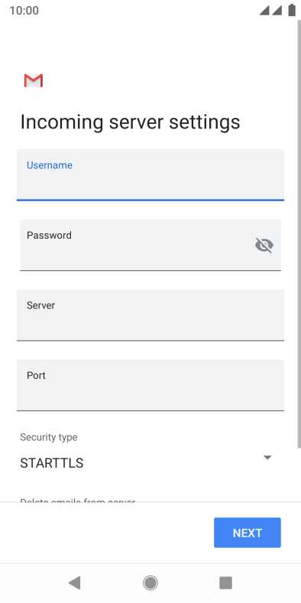This screenshot has width=301, height=603.
Task: Tap the blue NEXT button
Action: point(248,533)
